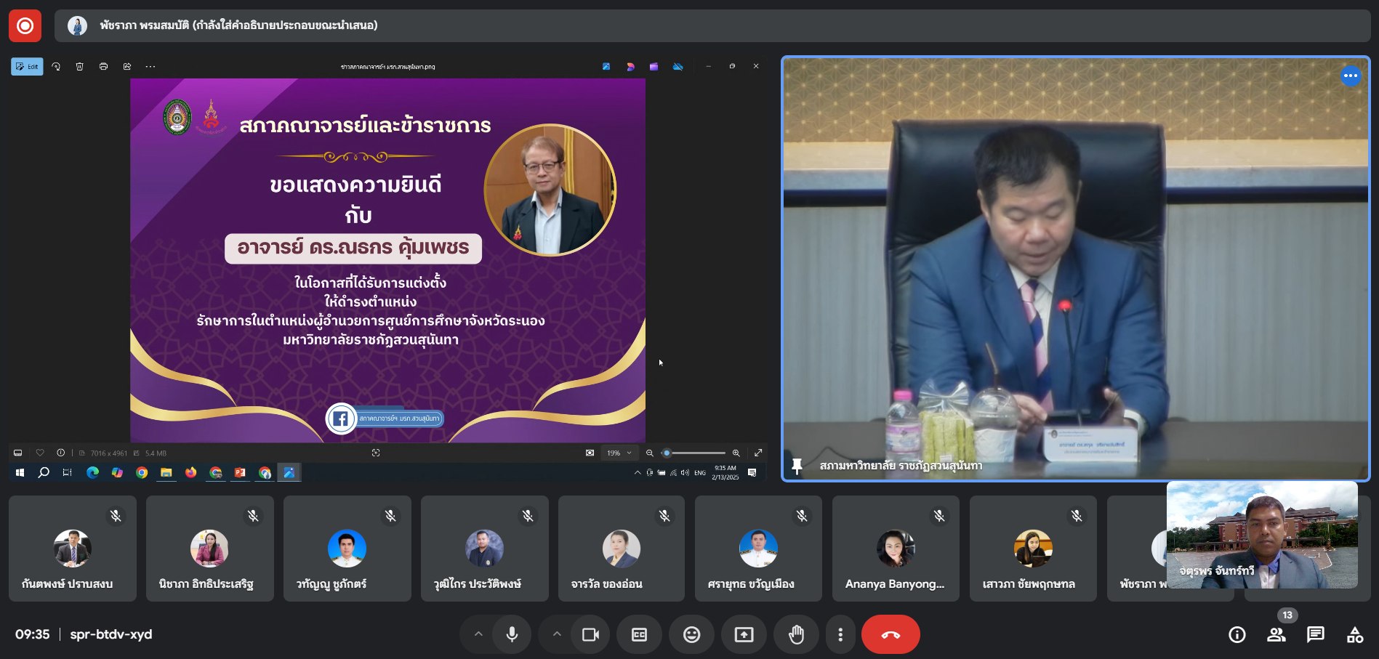Open more options three-dot menu in toolbar
Screen dimensions: 1379x659
pyautogui.click(x=840, y=634)
